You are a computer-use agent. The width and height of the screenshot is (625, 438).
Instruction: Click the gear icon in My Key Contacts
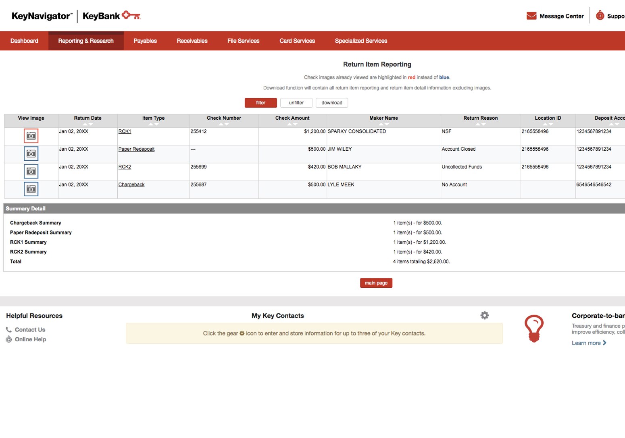coord(484,316)
